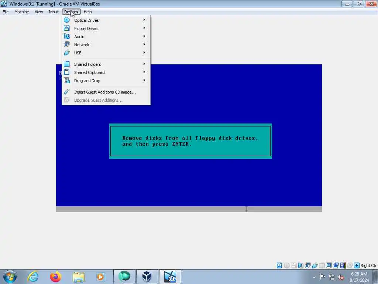Switch to VirtualBox Manager on the taskbar
Image resolution: width=378 pixels, height=284 pixels.
(147, 277)
